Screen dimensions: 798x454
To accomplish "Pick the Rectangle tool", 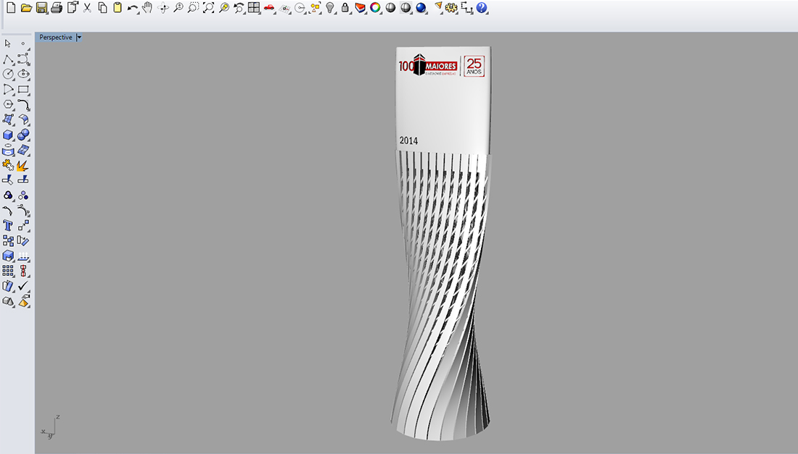I will [x=23, y=90].
